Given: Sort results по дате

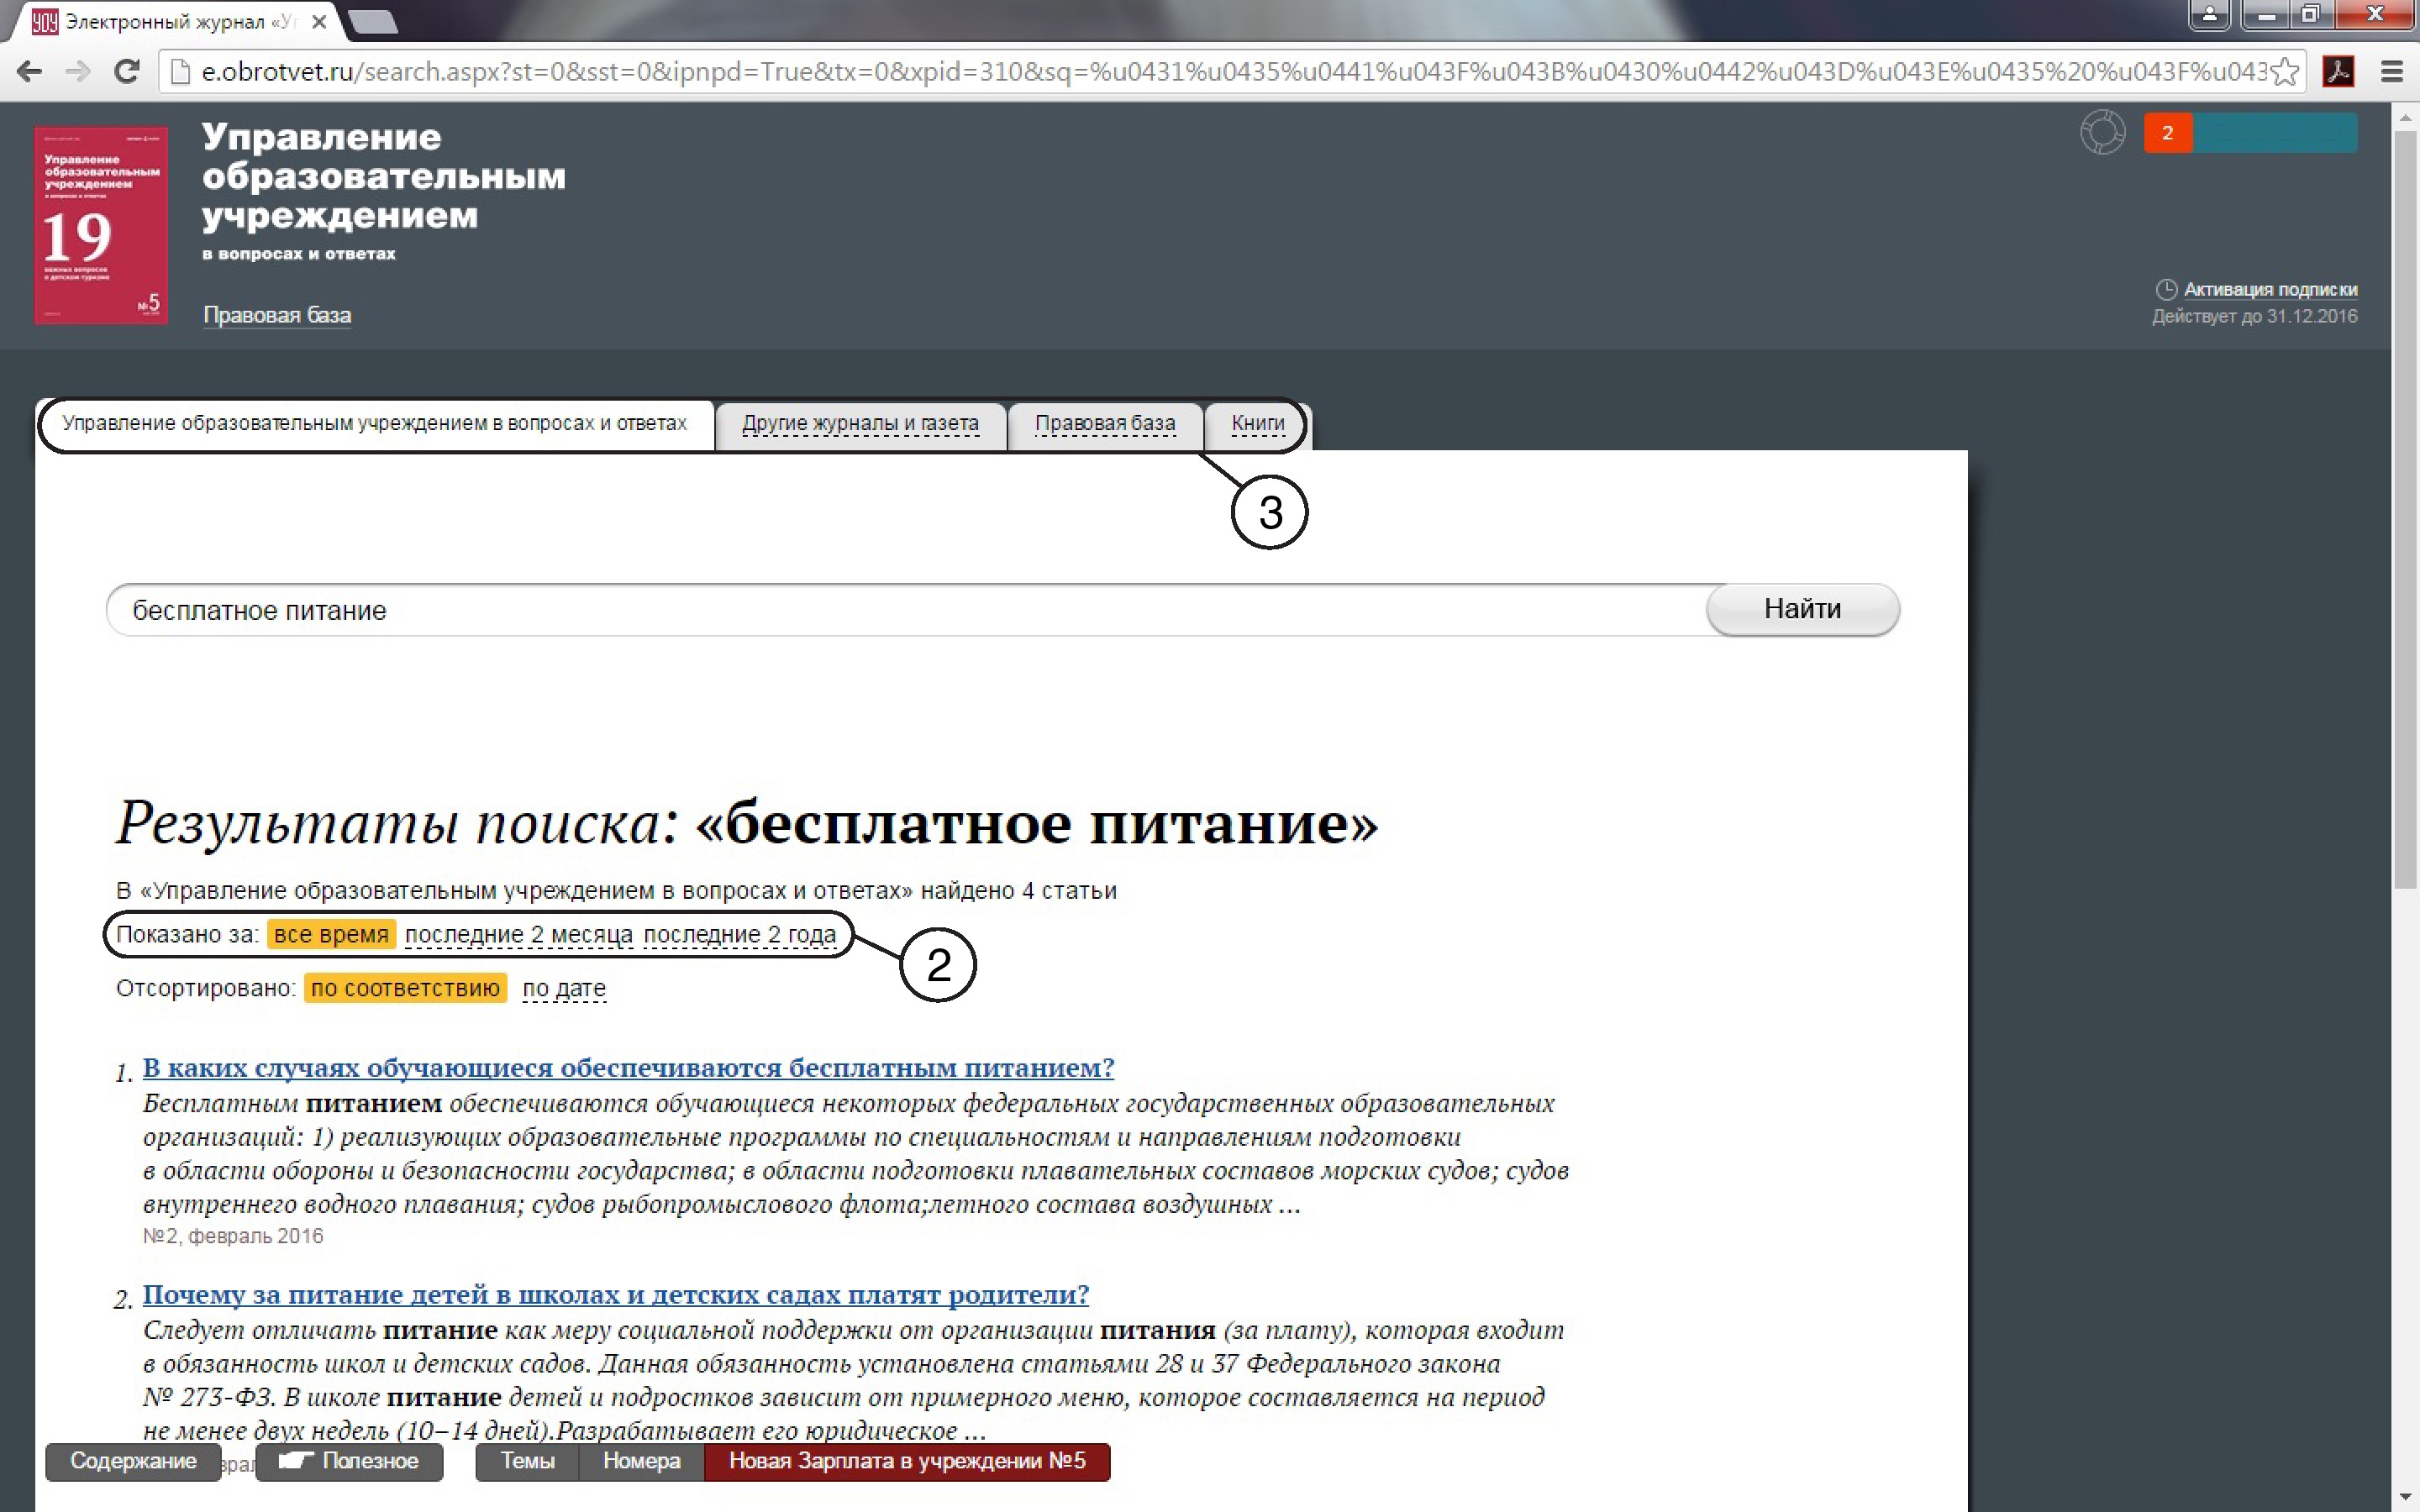Looking at the screenshot, I should tap(564, 988).
